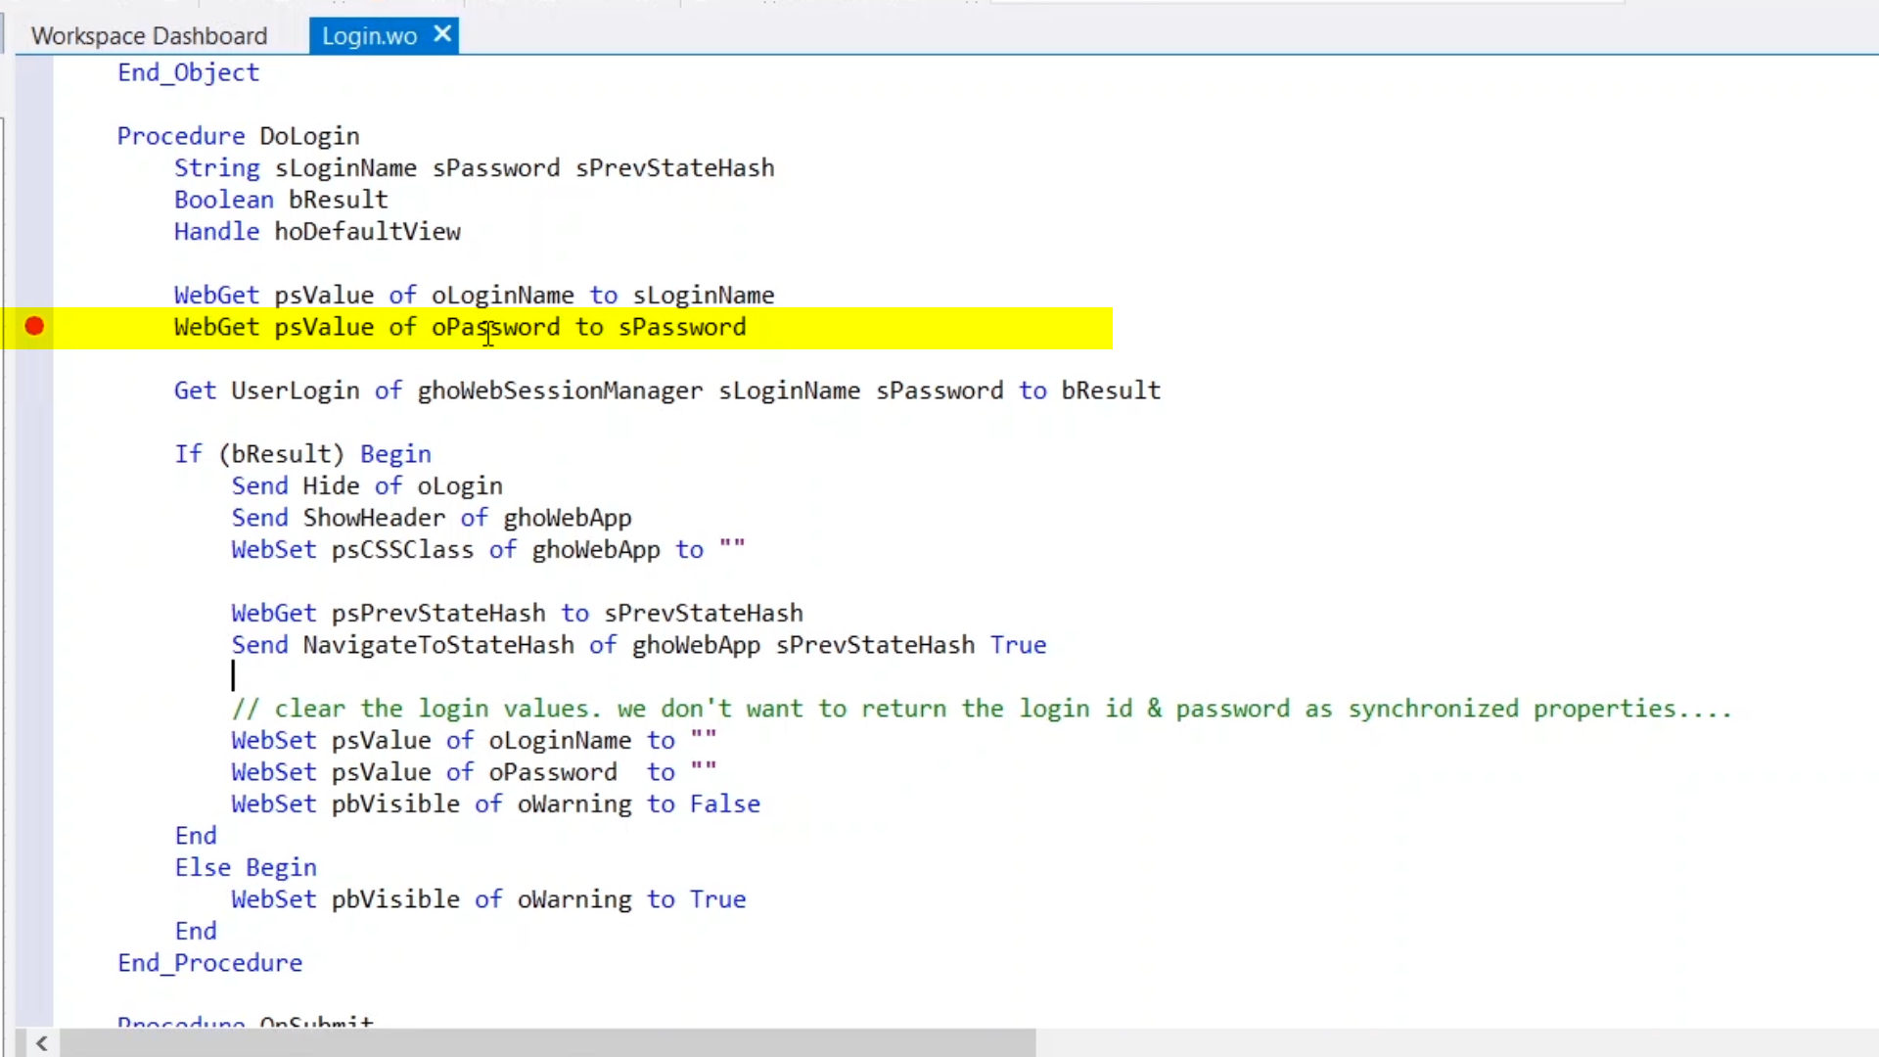Click the gutter beside Procedure DoLogin line
This screenshot has width=1879, height=1057.
(x=34, y=136)
